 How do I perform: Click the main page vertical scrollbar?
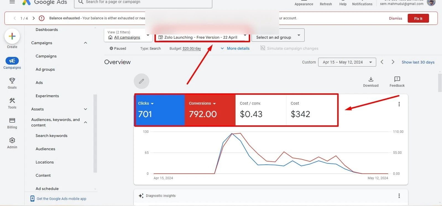[440, 83]
